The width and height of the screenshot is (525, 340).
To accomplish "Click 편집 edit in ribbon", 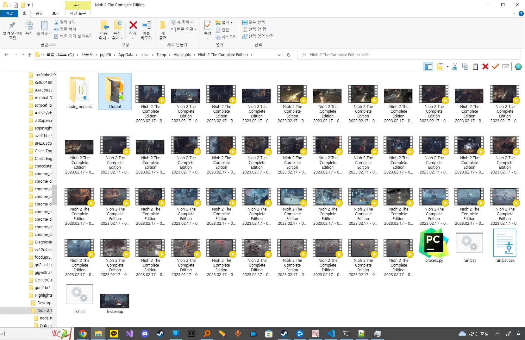I will pyautogui.click(x=222, y=30).
